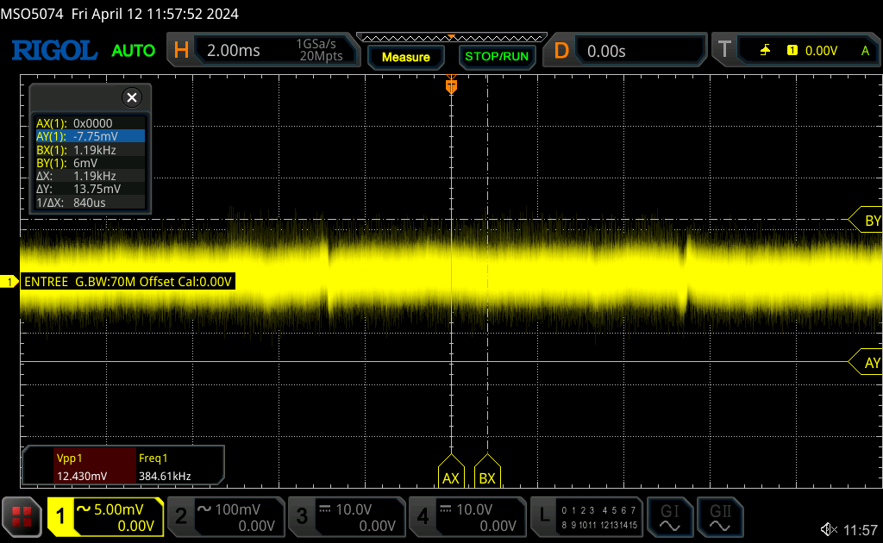
Task: Click the AUTO status indicator
Action: [134, 51]
